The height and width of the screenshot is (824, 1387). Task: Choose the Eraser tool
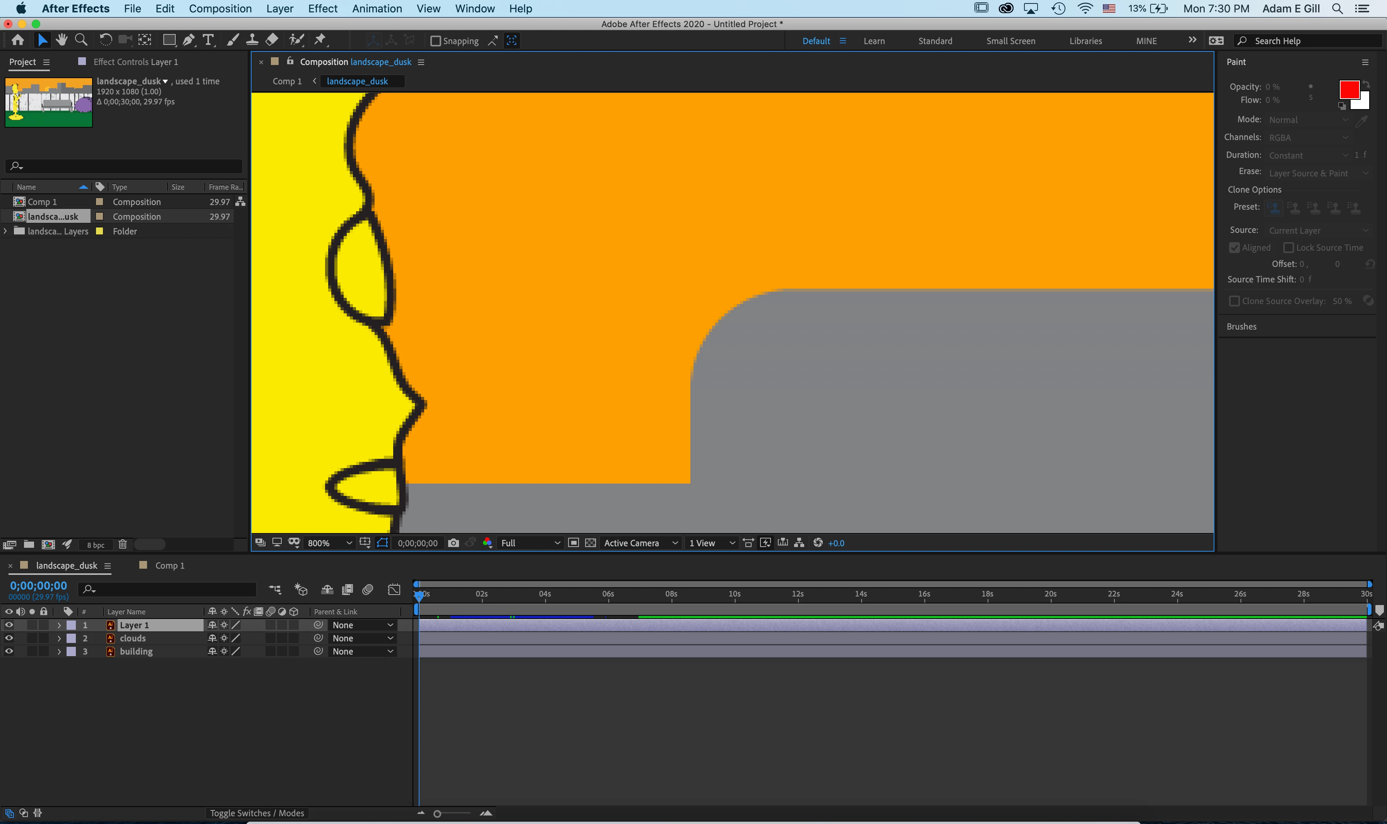pos(272,40)
